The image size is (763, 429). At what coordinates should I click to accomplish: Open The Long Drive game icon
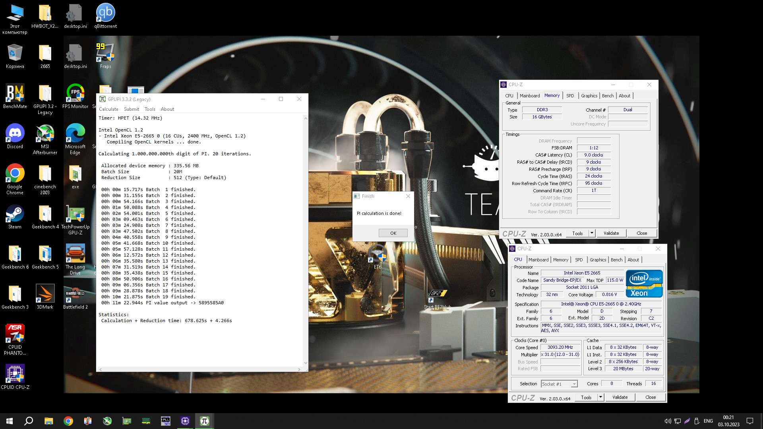(x=75, y=260)
